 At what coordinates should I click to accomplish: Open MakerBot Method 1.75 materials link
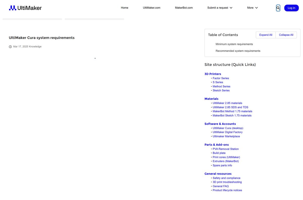coord(232,111)
